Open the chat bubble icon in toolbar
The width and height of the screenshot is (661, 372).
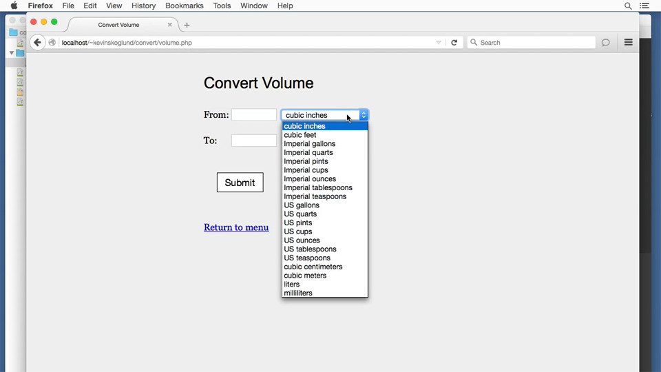(605, 43)
